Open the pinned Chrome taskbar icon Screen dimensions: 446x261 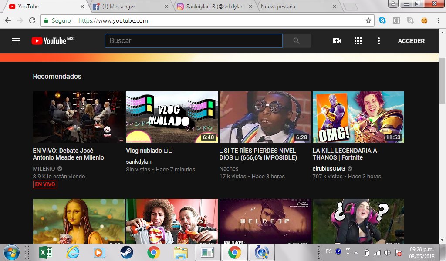[x=154, y=252]
